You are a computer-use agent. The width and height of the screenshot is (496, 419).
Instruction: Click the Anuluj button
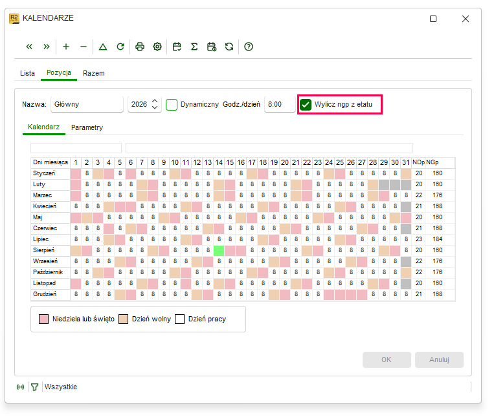439,360
